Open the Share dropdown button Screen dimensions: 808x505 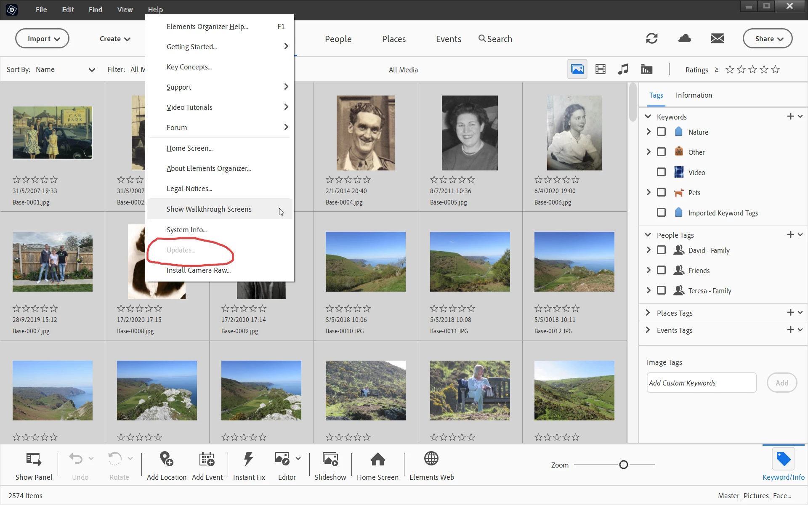(768, 39)
